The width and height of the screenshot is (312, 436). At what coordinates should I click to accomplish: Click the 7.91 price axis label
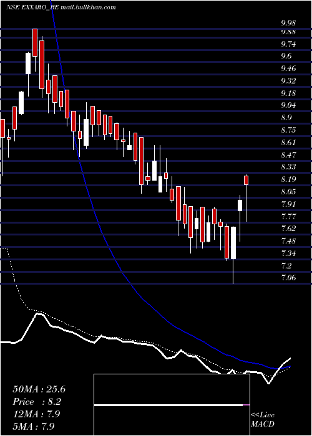pos(288,204)
